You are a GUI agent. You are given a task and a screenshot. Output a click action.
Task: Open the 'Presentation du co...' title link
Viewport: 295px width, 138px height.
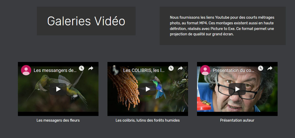click(x=234, y=70)
